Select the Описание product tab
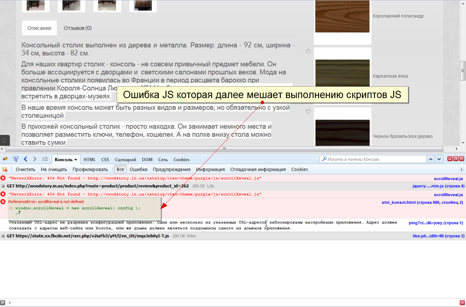The height and width of the screenshot is (307, 466). click(x=39, y=28)
